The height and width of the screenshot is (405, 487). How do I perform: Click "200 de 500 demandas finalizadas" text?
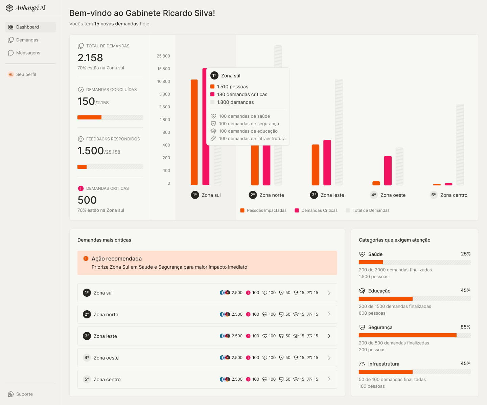point(394,343)
